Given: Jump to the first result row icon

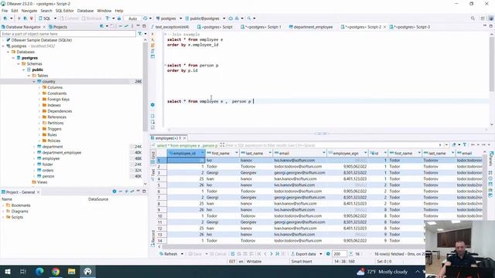Looking at the screenshot, I should pos(259,254).
